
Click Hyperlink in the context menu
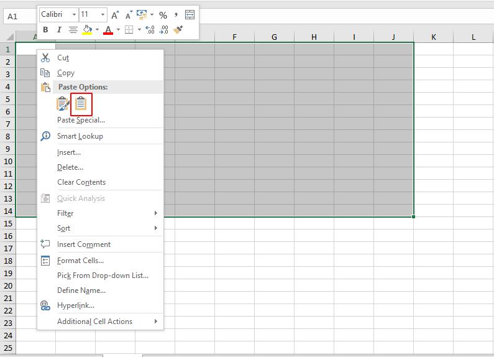(x=76, y=305)
